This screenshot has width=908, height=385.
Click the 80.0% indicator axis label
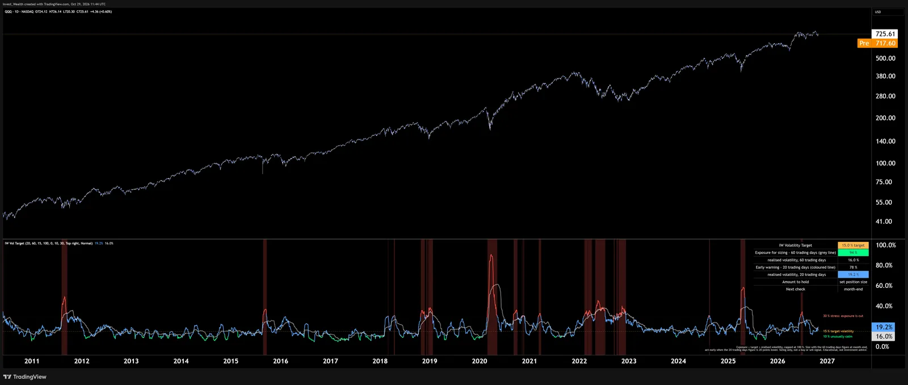tap(884, 266)
